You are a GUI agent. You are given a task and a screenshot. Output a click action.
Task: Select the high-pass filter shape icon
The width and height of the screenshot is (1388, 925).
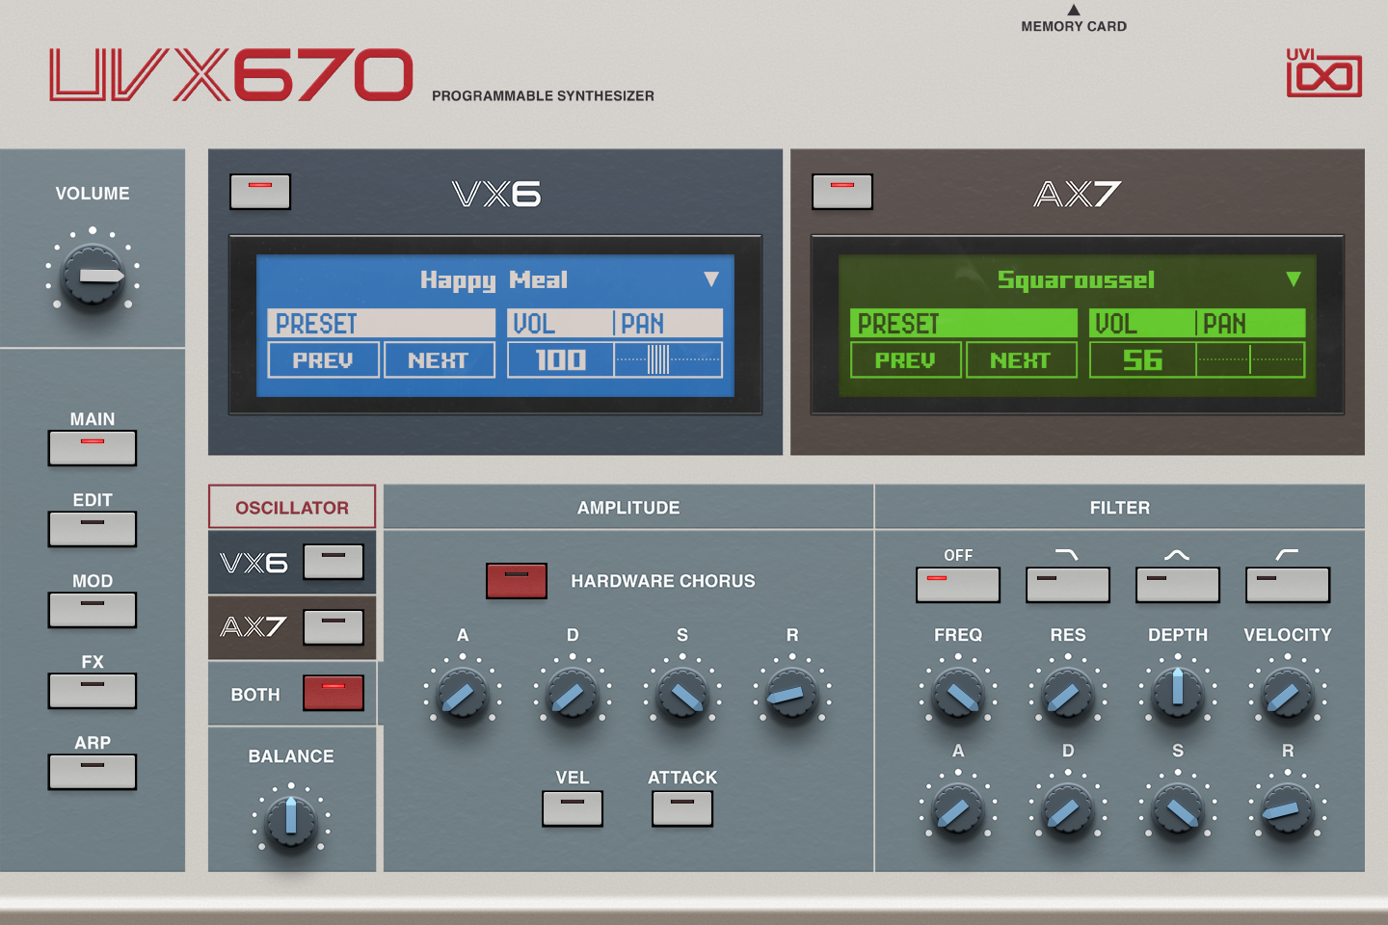click(x=1288, y=584)
